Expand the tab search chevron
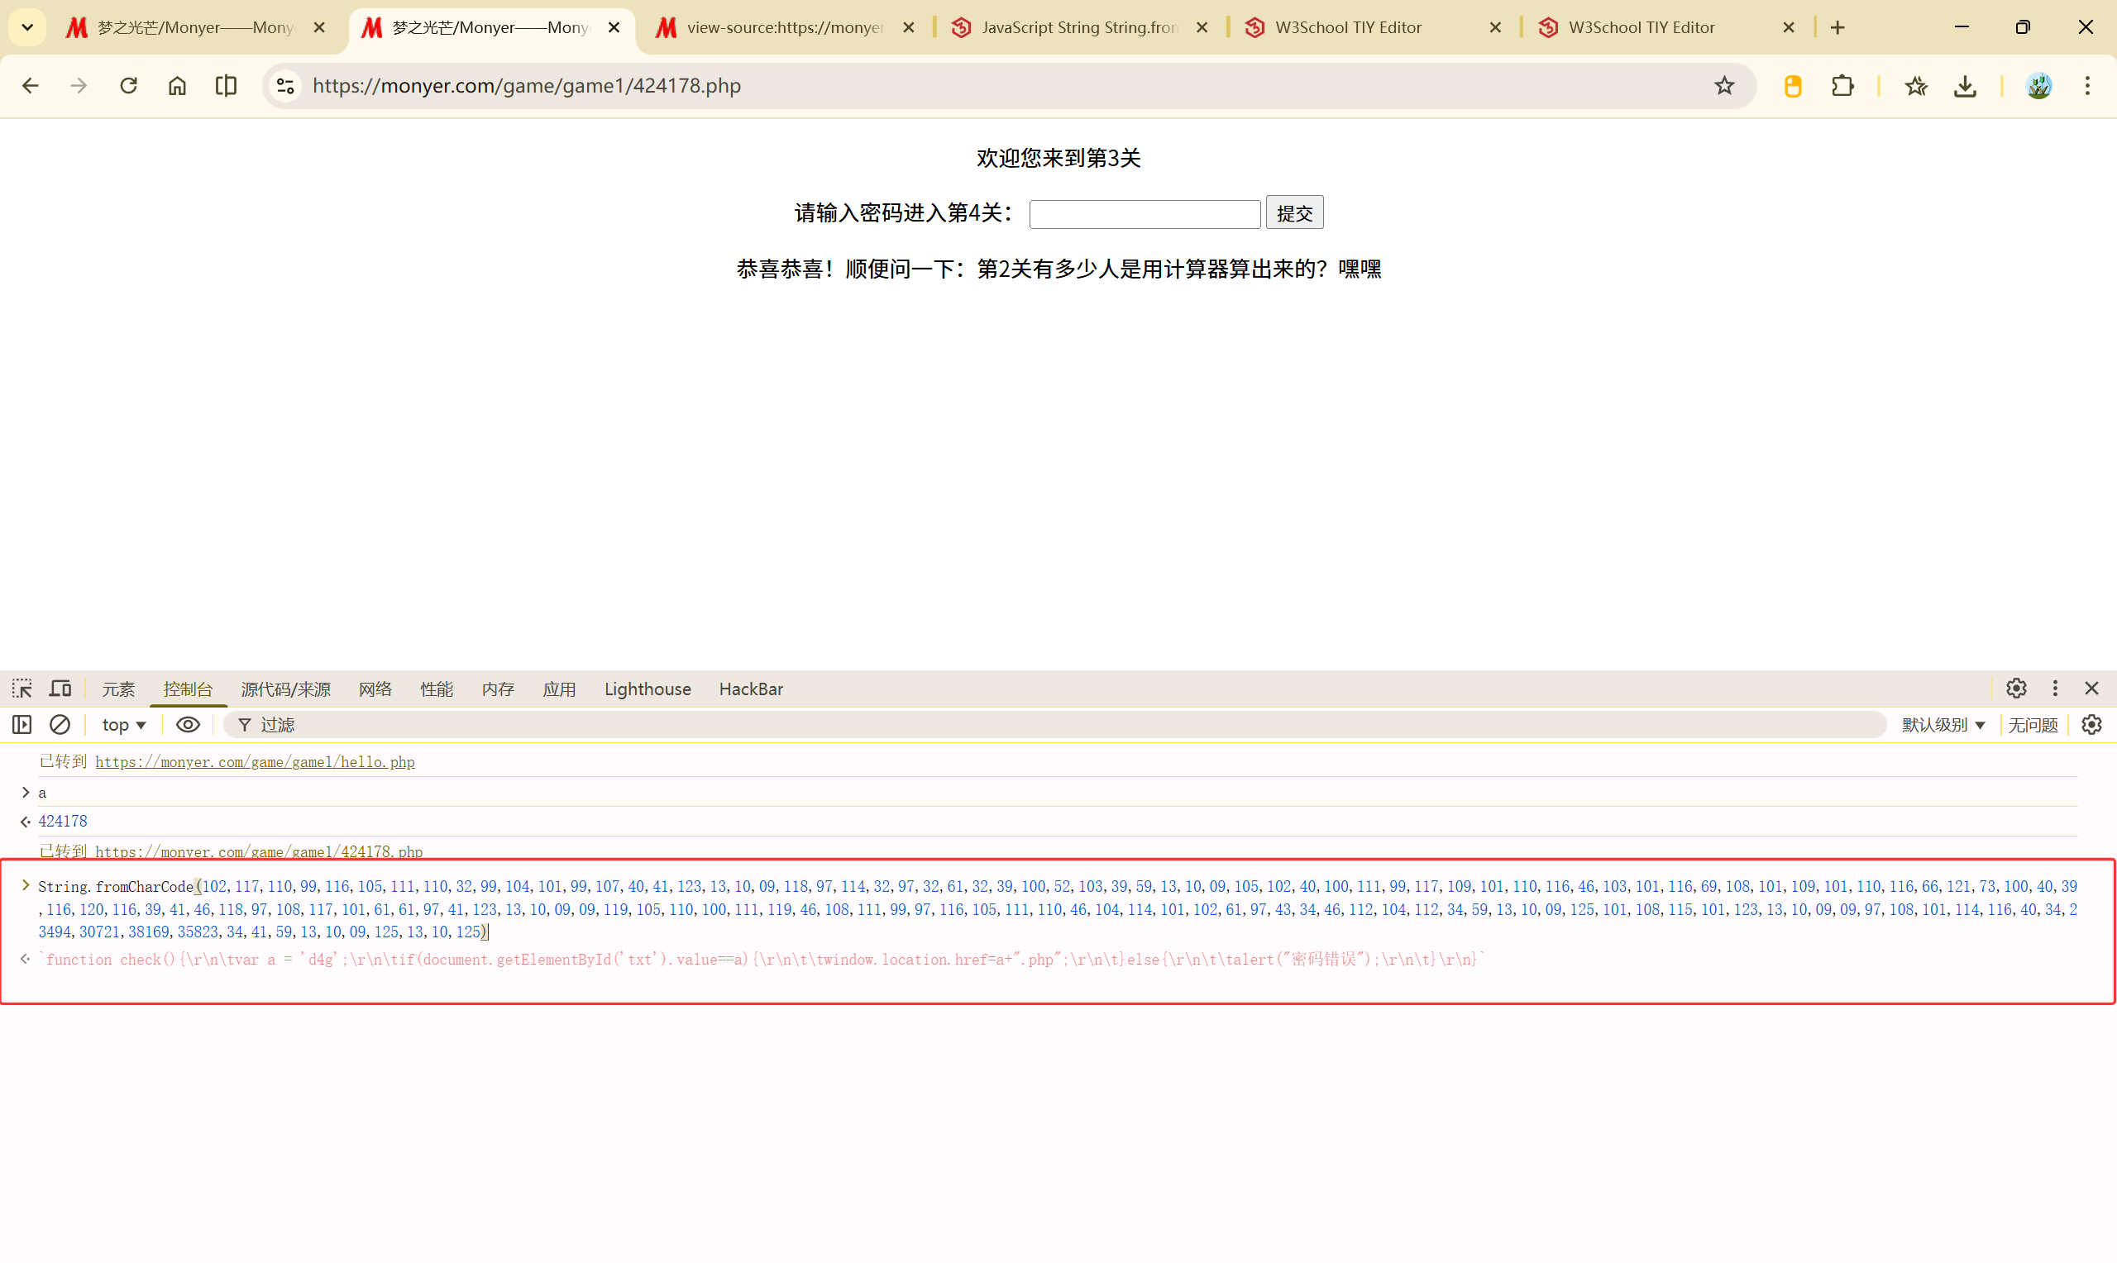This screenshot has width=2117, height=1263. pos(27,27)
